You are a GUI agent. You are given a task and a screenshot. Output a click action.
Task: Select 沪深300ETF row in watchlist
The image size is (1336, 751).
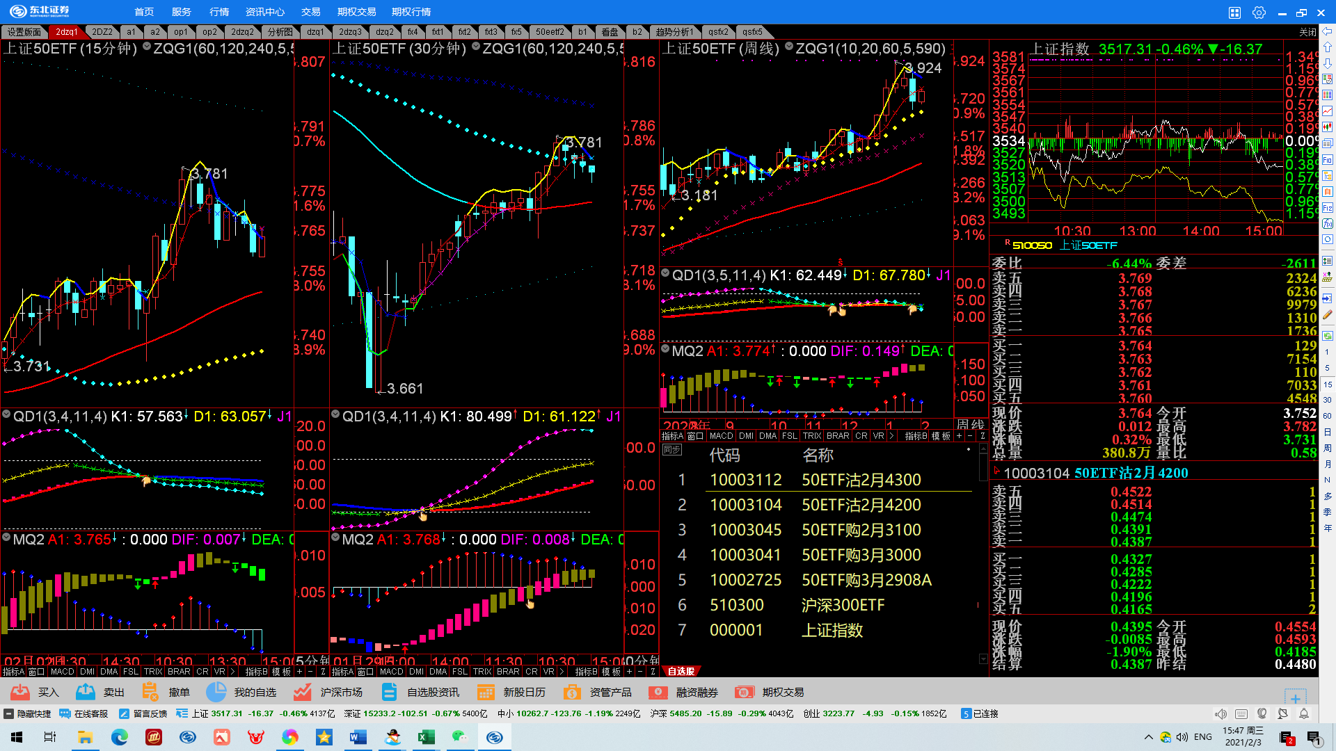[x=842, y=605]
